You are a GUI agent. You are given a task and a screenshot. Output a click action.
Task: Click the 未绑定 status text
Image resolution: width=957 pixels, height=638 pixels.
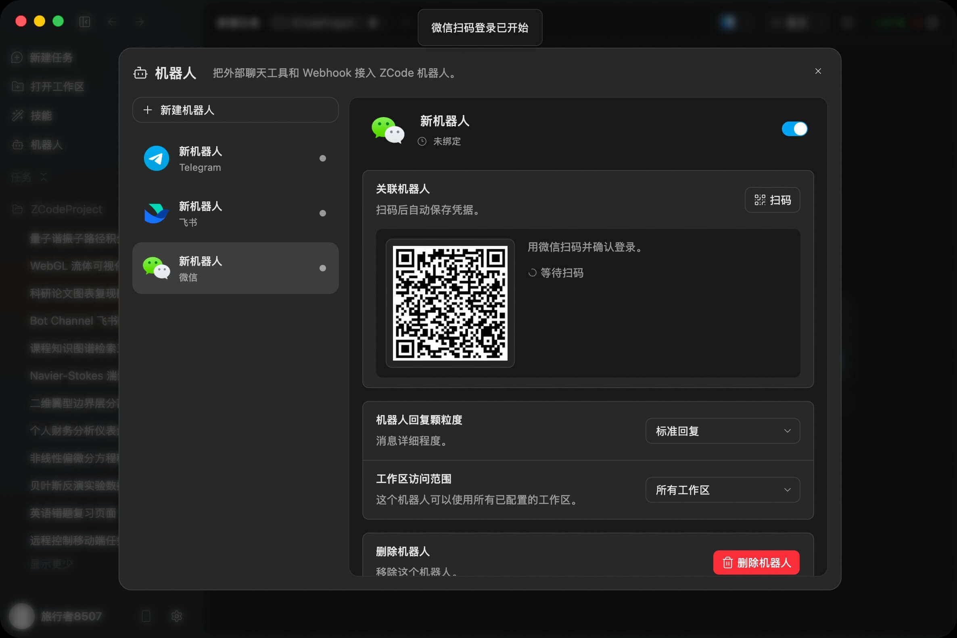(x=447, y=141)
